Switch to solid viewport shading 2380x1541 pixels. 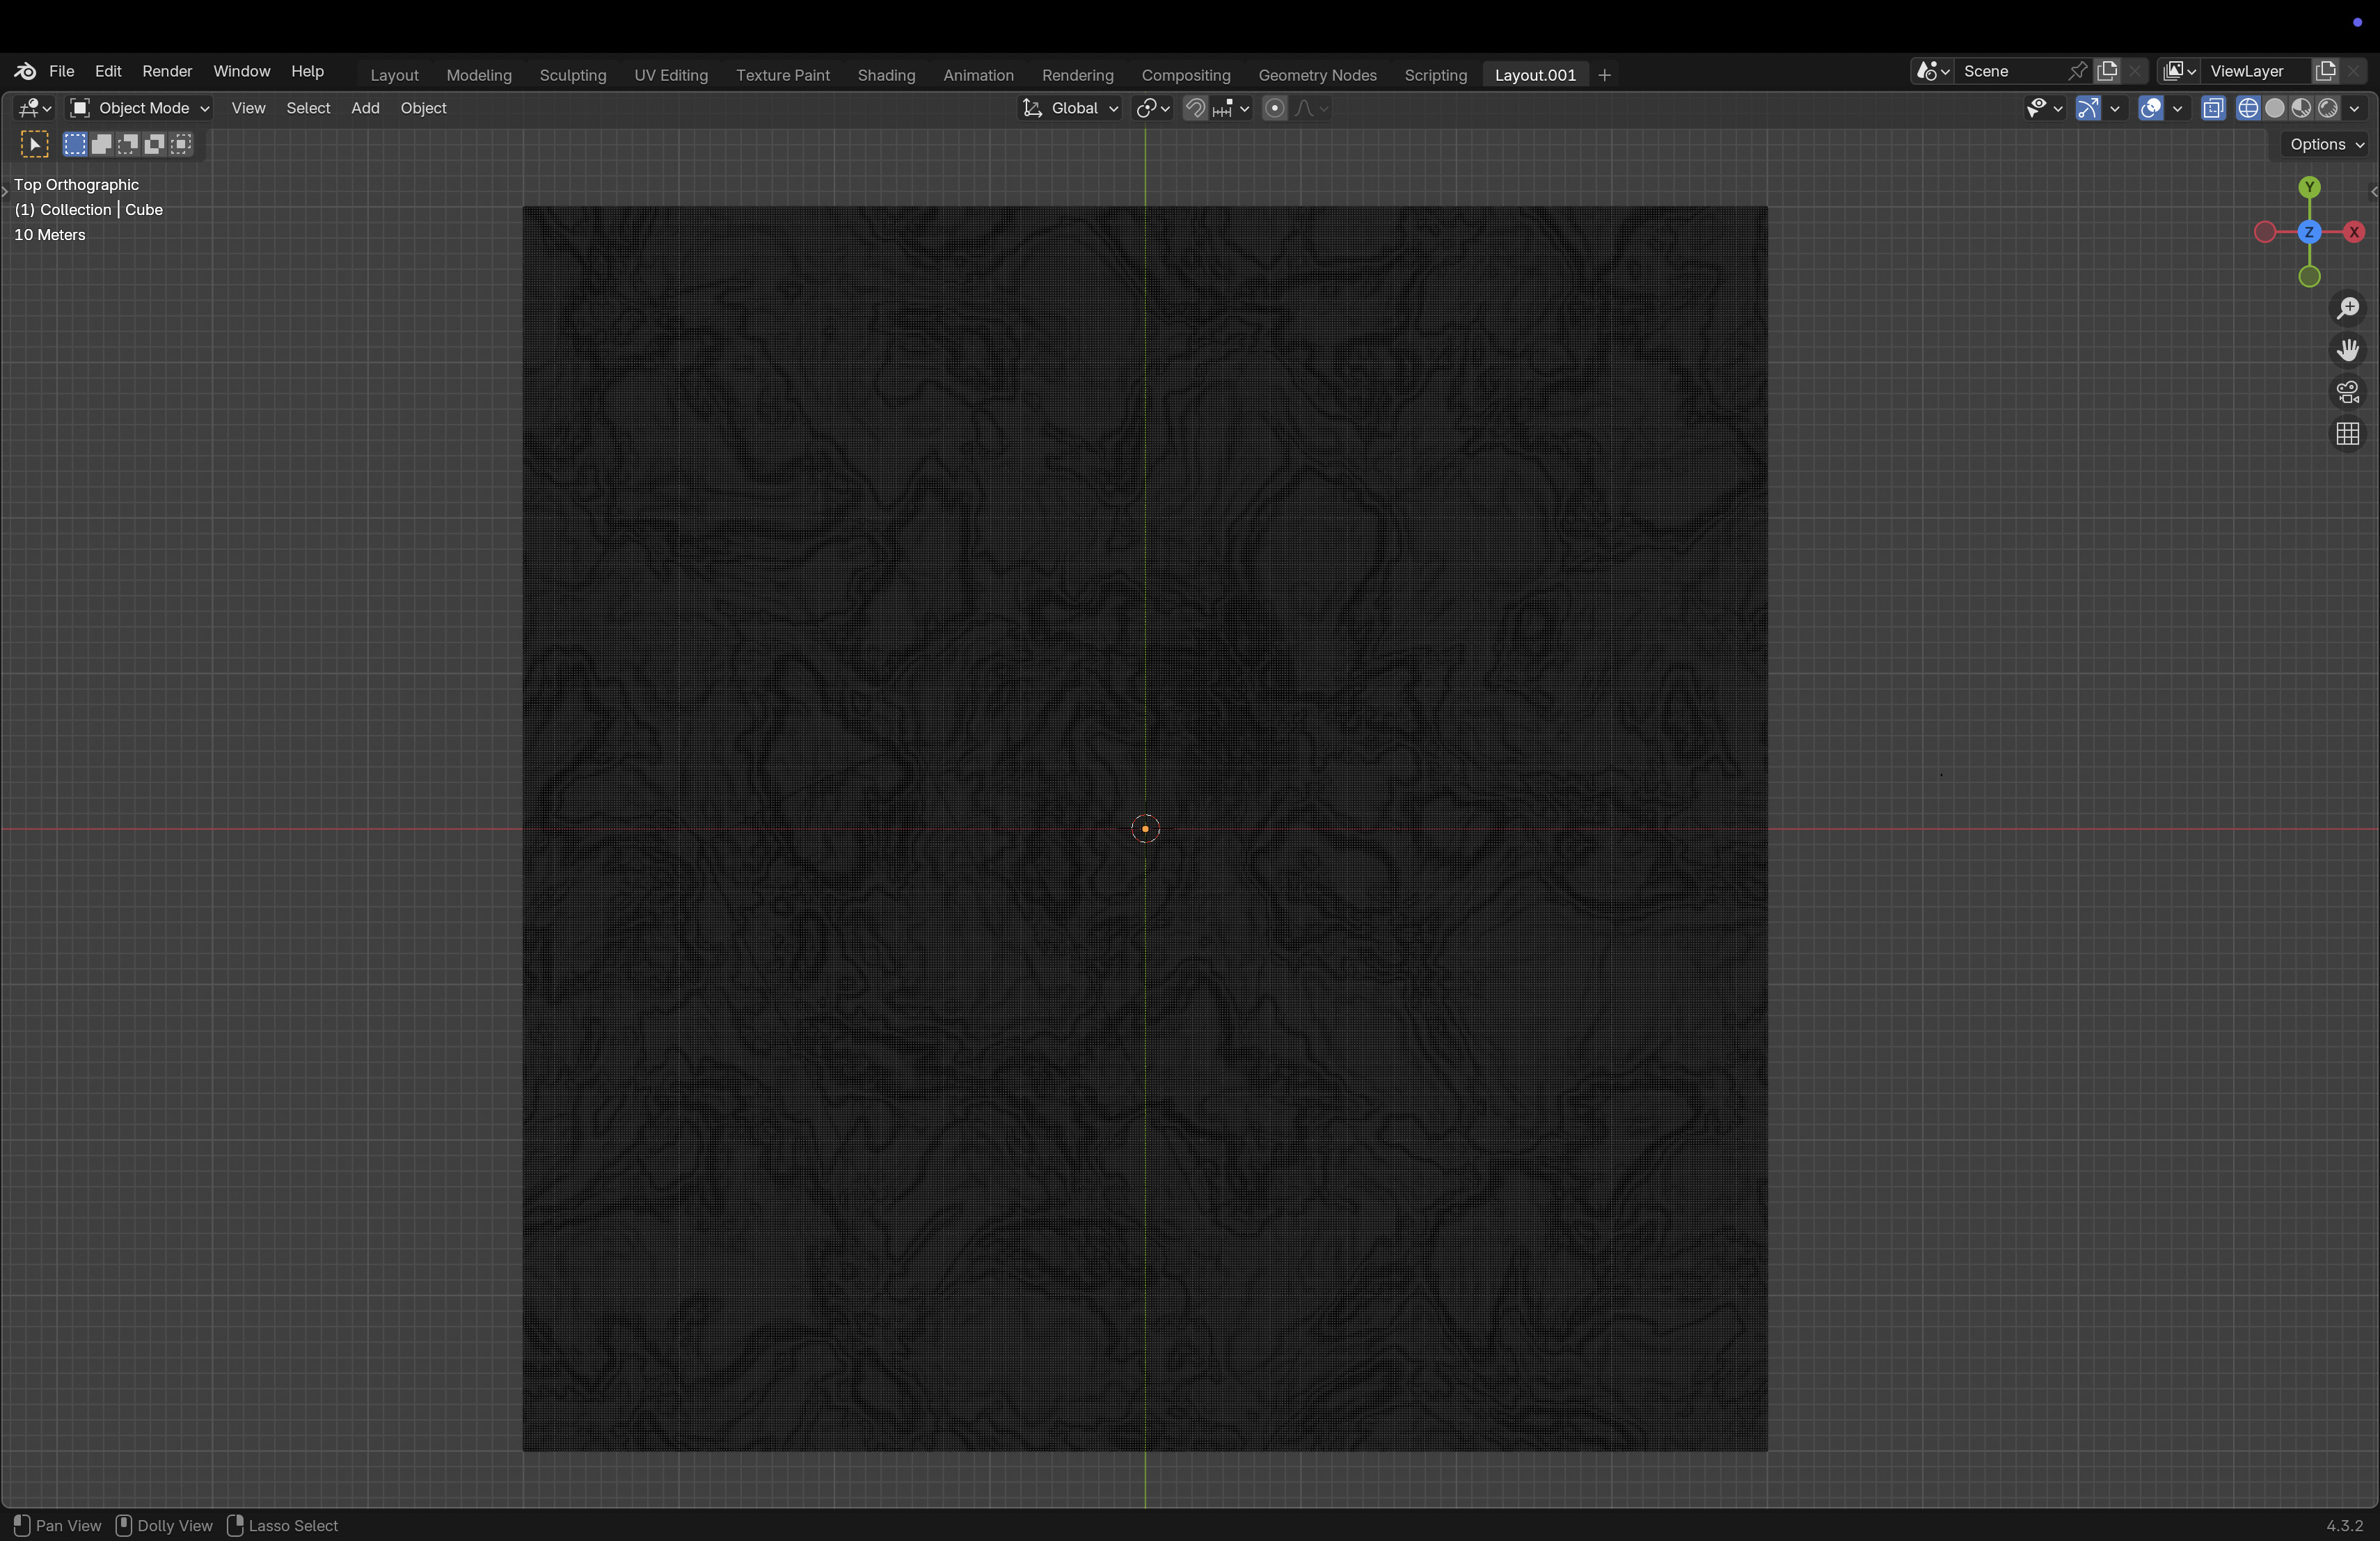(x=2275, y=108)
